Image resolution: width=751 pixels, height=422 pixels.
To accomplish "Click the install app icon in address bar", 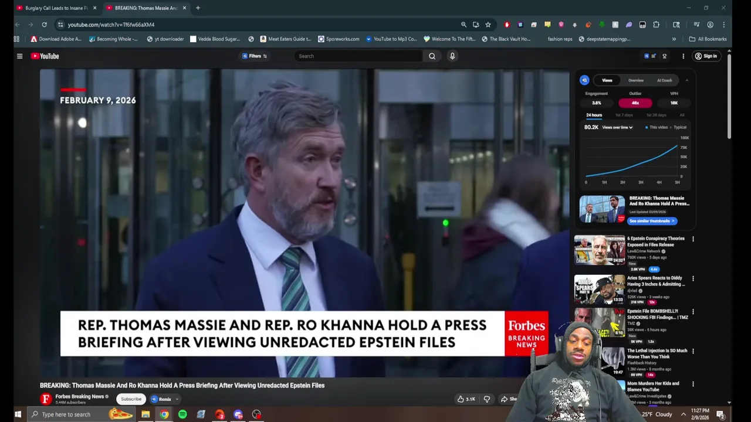I will [x=476, y=25].
